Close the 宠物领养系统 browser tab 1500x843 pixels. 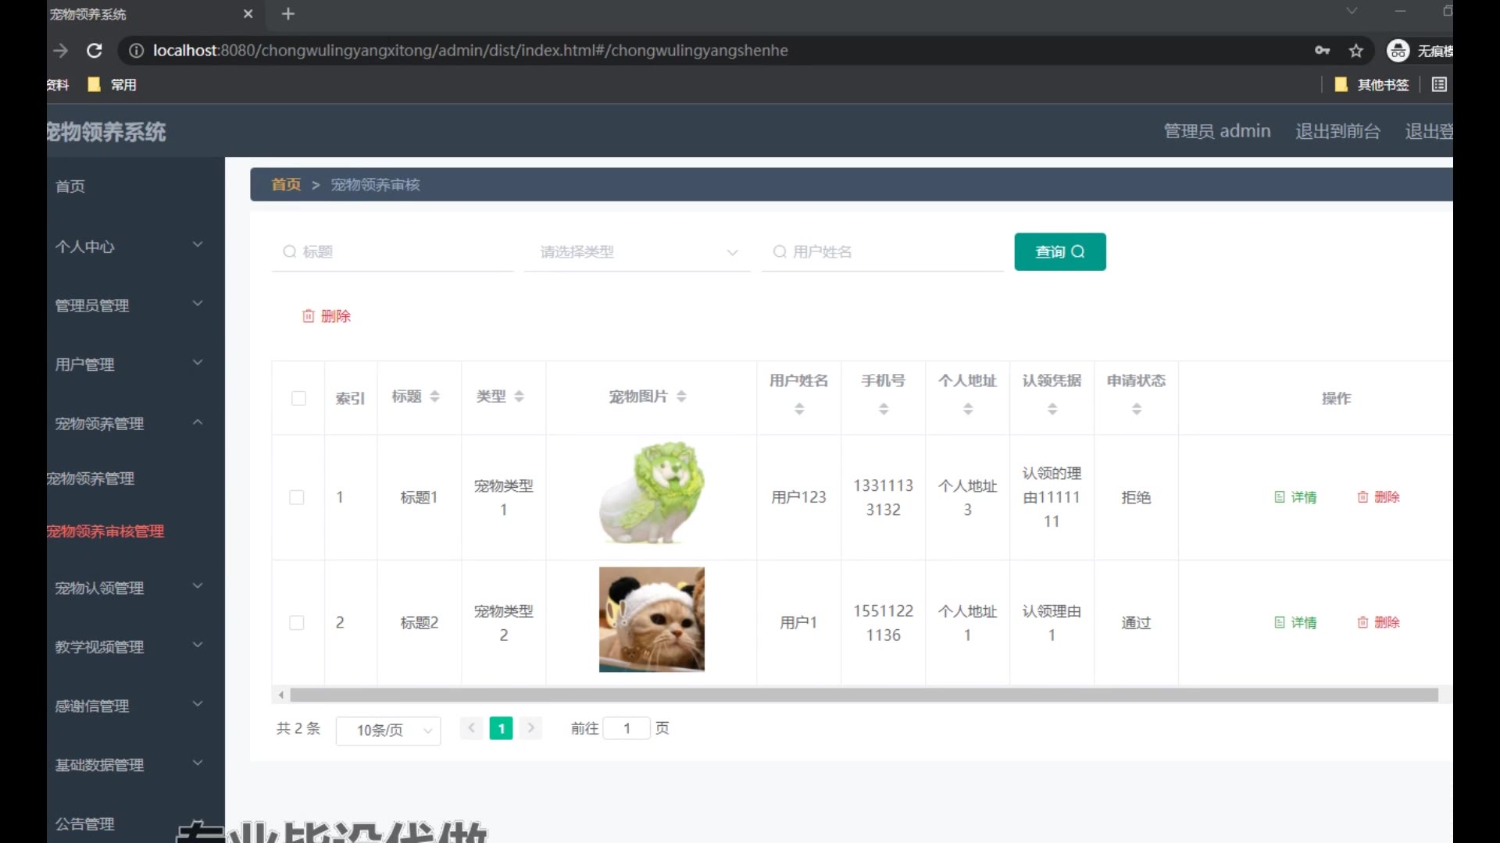click(248, 14)
